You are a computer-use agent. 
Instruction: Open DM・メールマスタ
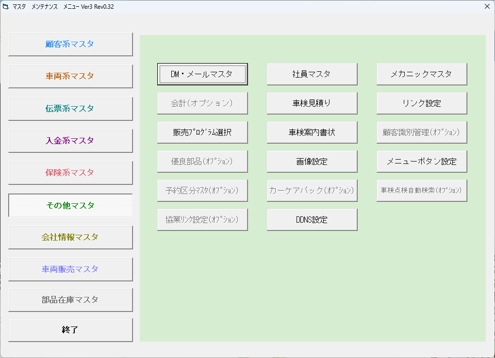(x=202, y=74)
